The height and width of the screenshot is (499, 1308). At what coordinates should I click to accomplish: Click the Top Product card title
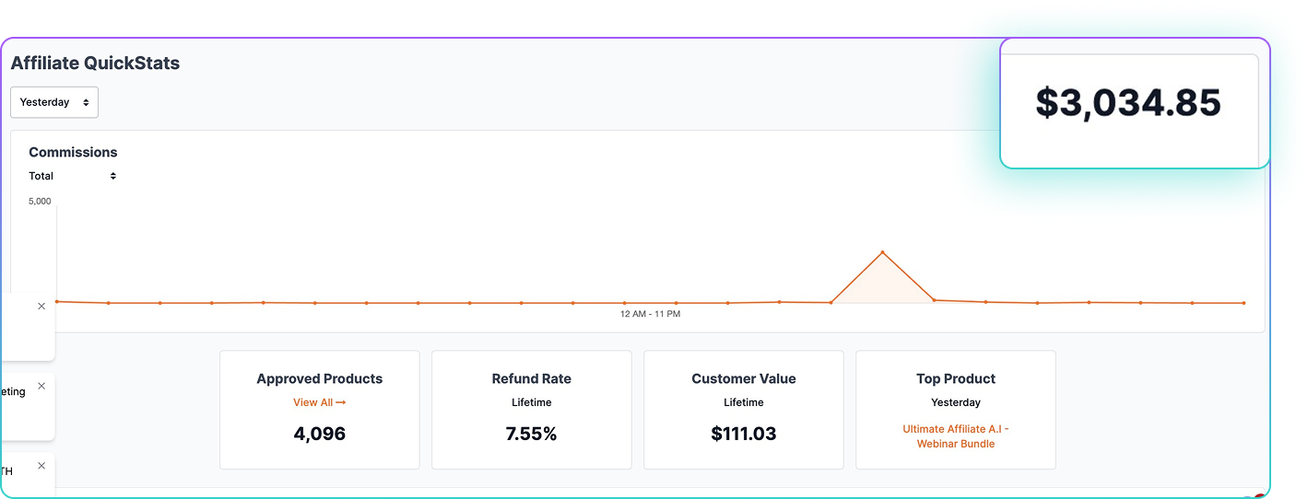[955, 378]
